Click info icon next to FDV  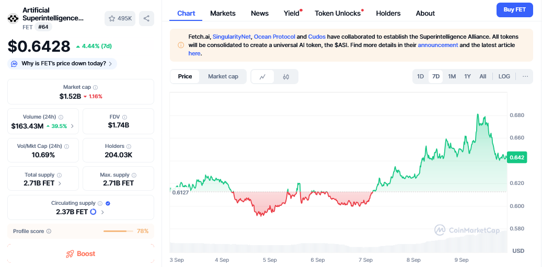click(x=124, y=117)
